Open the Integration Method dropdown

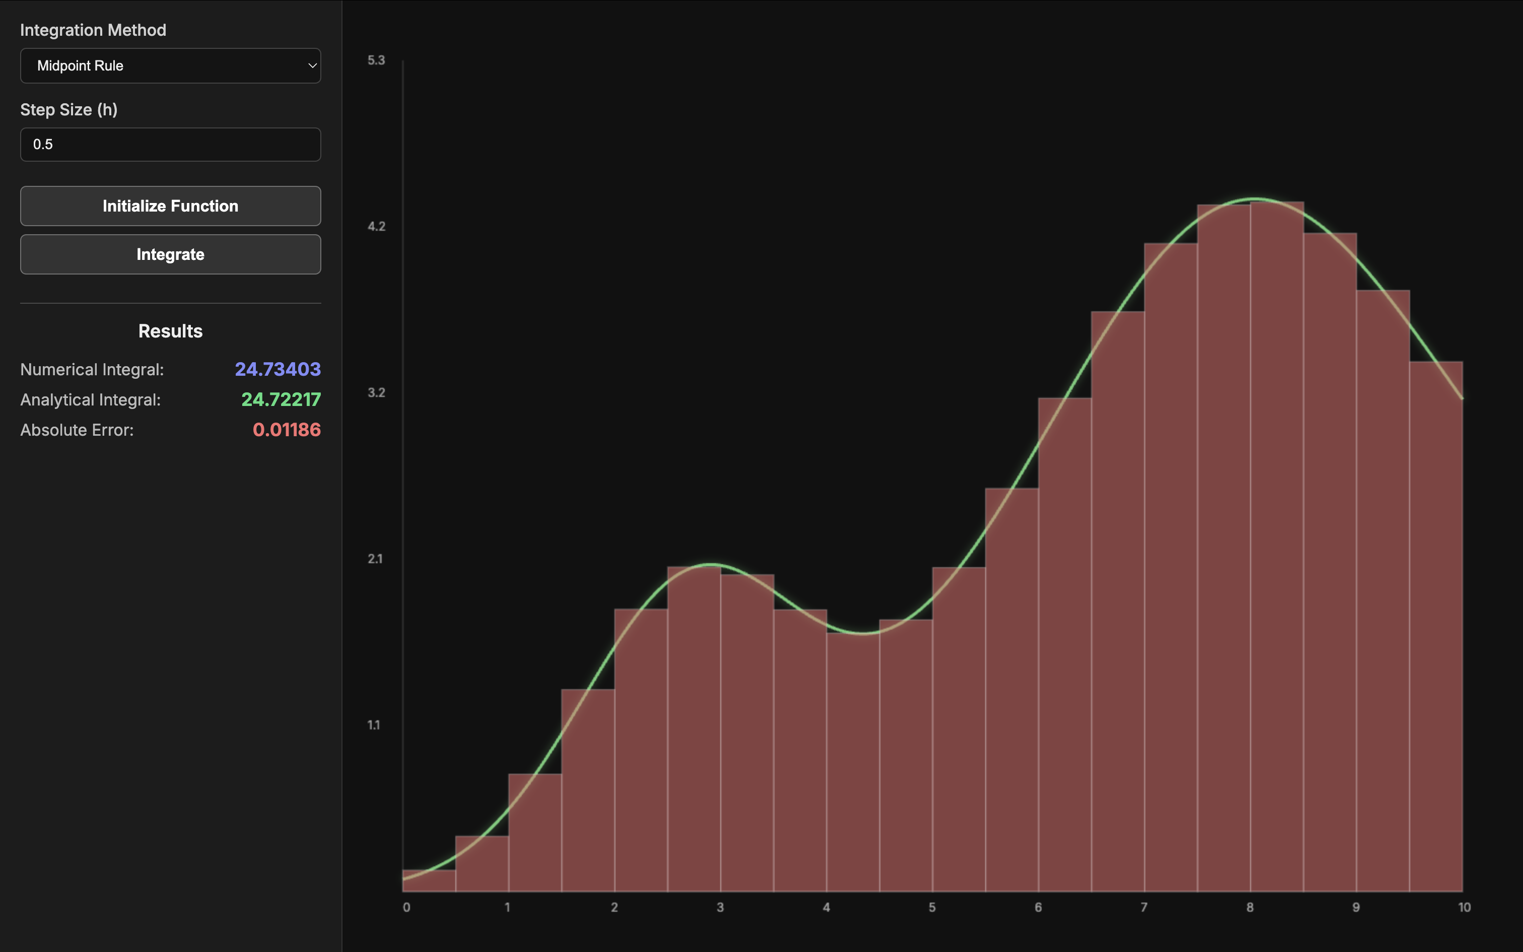point(170,65)
